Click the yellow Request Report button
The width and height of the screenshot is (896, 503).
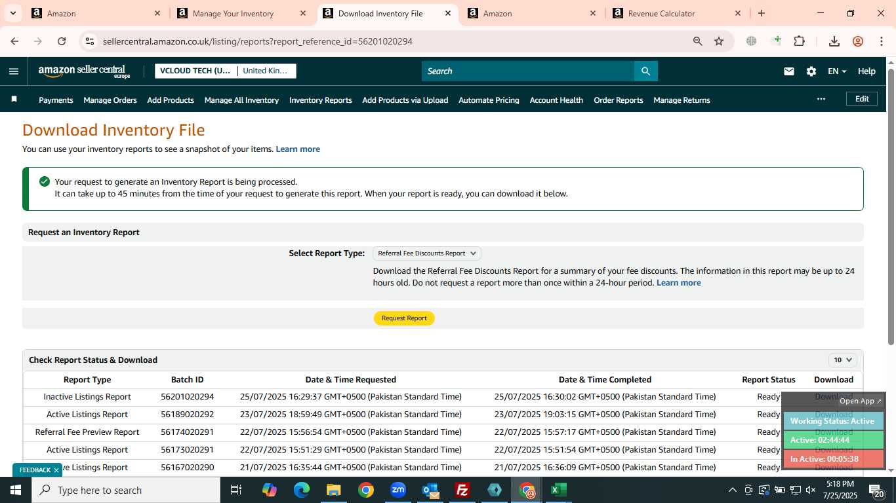point(404,318)
